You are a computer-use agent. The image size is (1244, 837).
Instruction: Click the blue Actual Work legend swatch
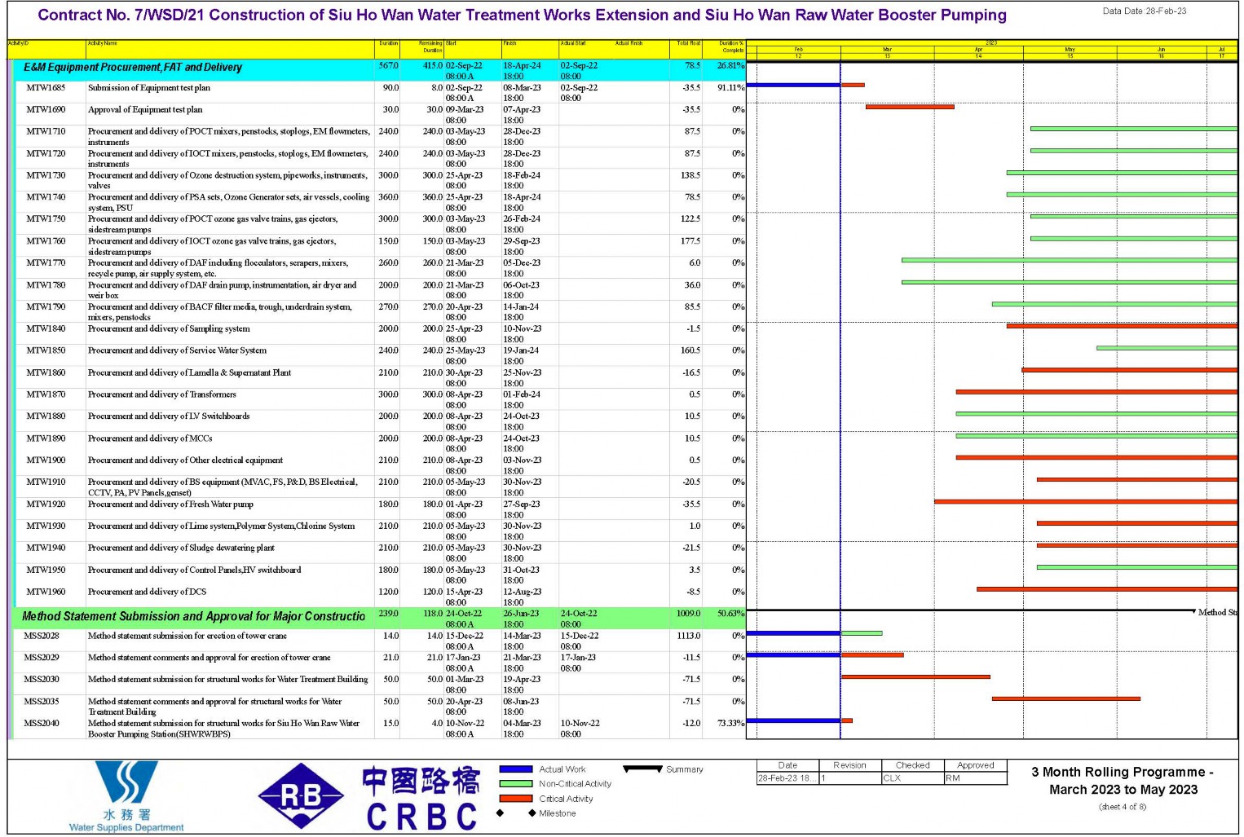point(515,769)
